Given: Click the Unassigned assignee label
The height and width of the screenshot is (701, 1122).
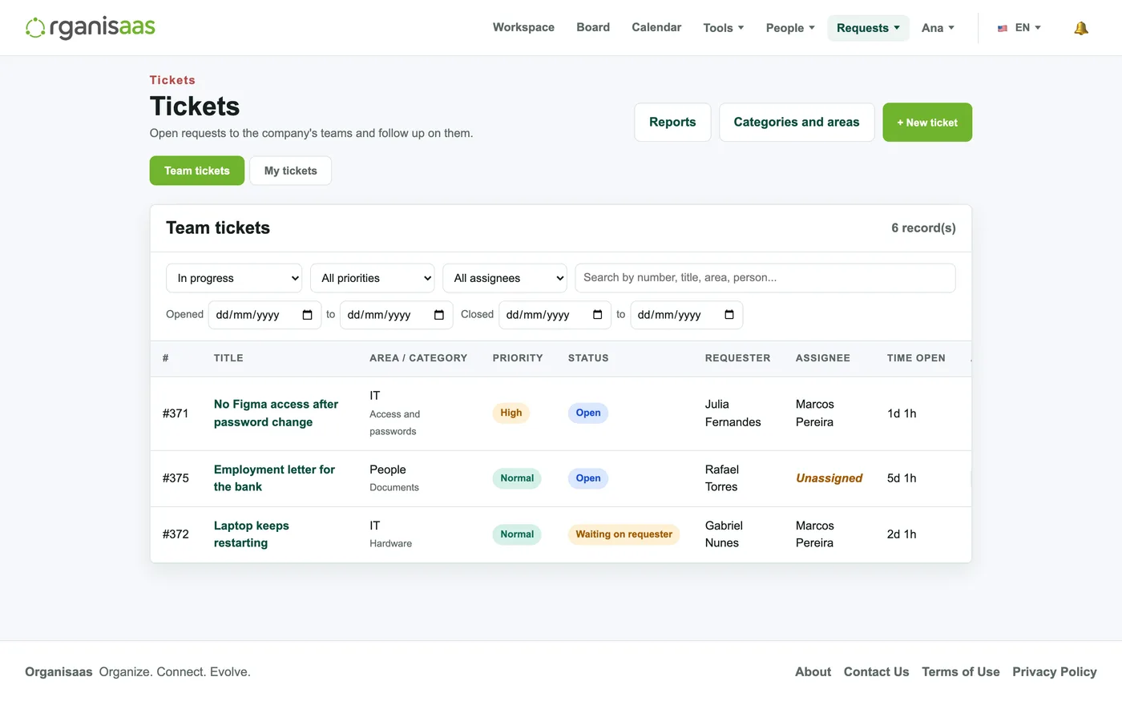Looking at the screenshot, I should click(x=829, y=478).
